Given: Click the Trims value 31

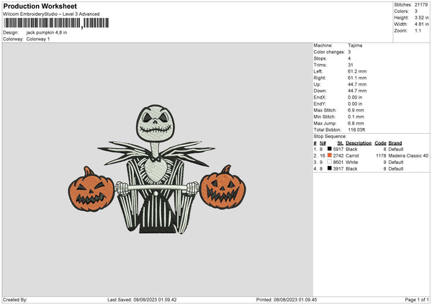Looking at the screenshot, I should 350,65.
